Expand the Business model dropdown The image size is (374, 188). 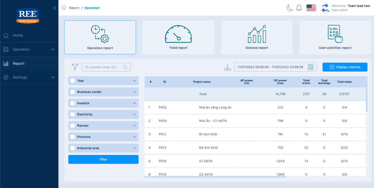point(134,92)
